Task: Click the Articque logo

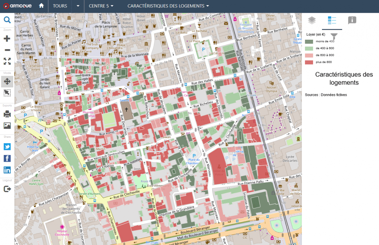Action: pyautogui.click(x=17, y=6)
